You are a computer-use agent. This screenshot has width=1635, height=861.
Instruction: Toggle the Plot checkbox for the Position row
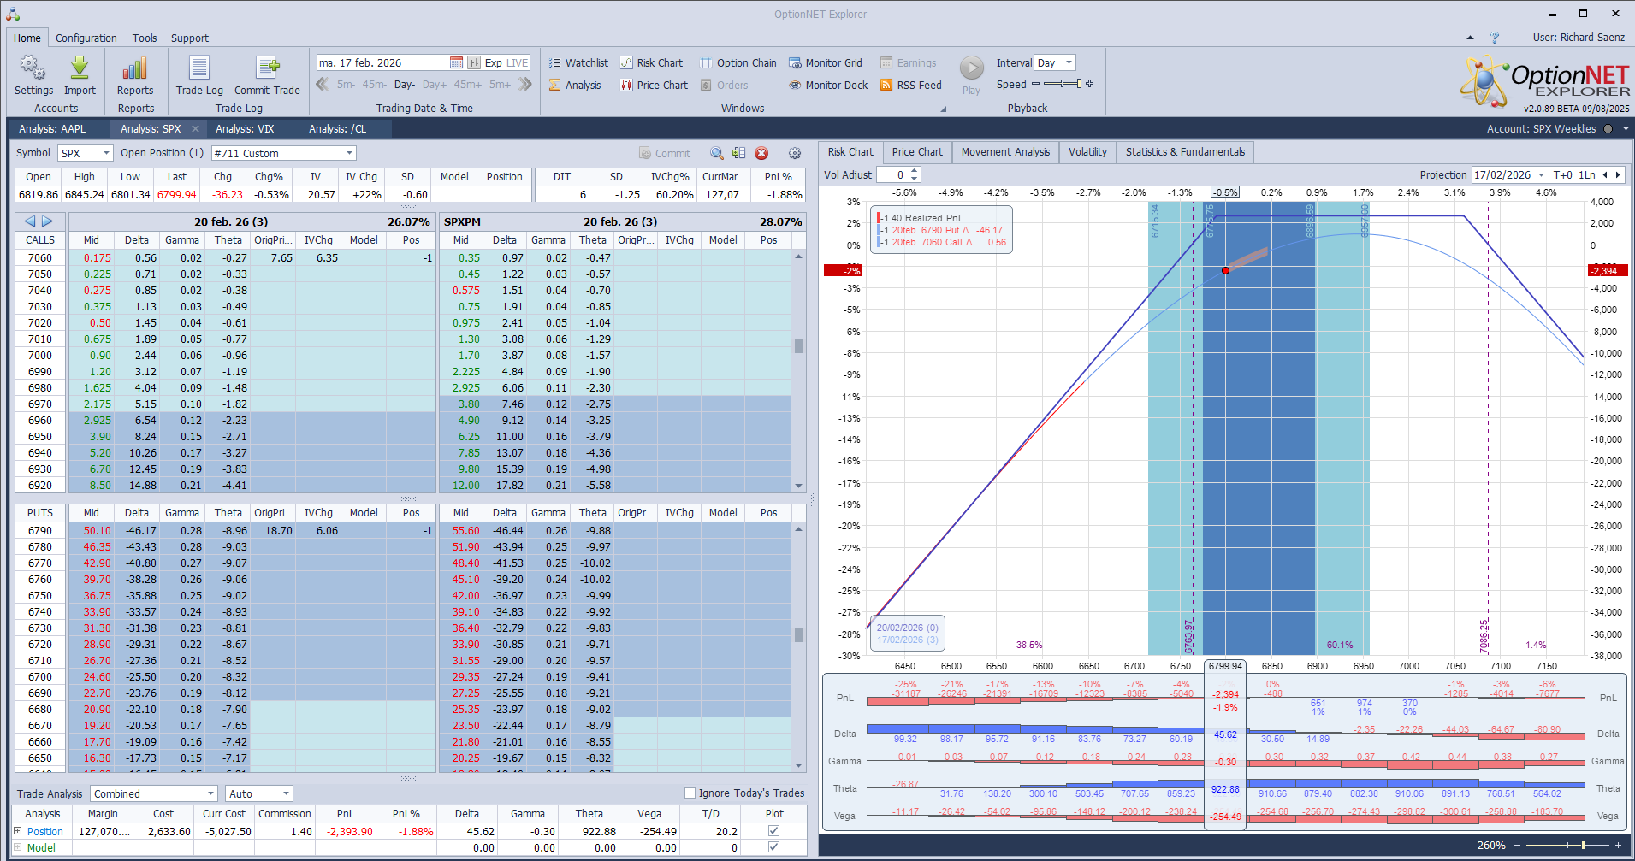tap(773, 831)
